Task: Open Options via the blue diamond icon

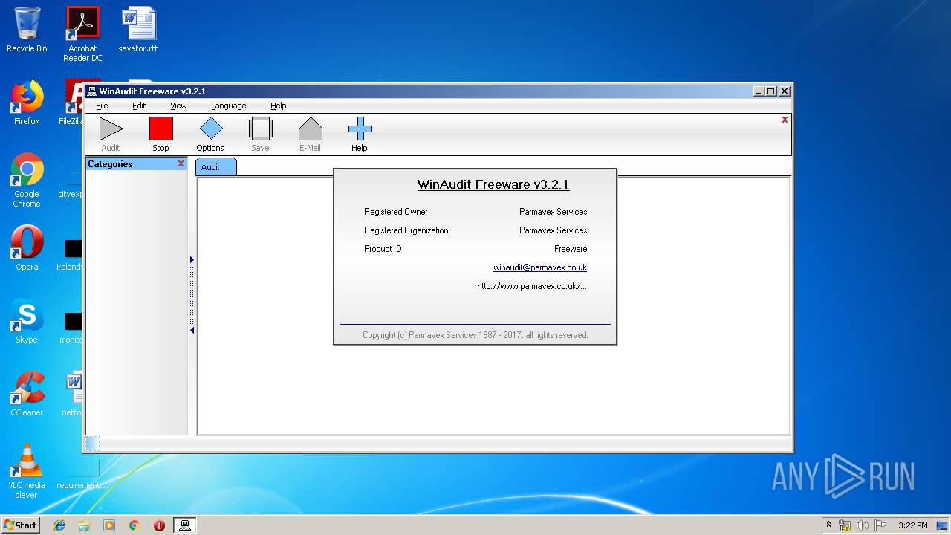Action: click(210, 129)
